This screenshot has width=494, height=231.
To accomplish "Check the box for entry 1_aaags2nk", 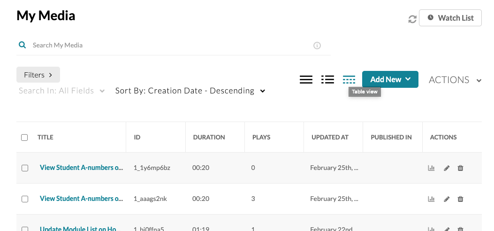I will pyautogui.click(x=25, y=199).
